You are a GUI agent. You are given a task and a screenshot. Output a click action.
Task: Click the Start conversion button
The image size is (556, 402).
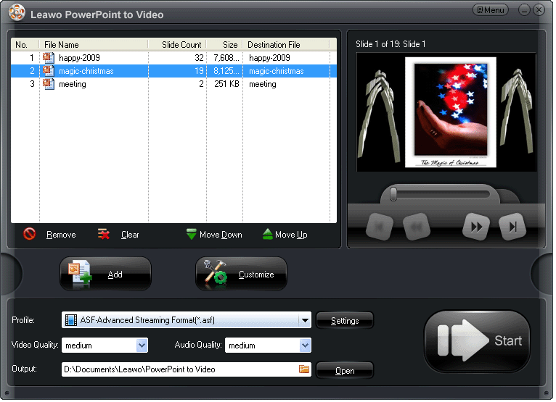[x=478, y=341]
